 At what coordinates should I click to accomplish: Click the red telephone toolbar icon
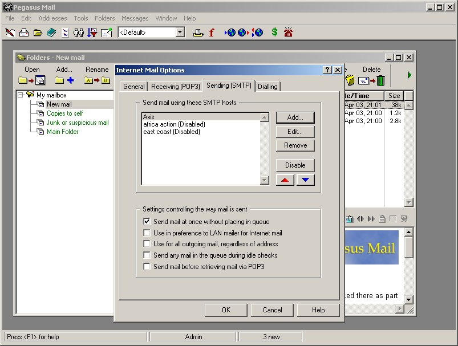coord(288,32)
